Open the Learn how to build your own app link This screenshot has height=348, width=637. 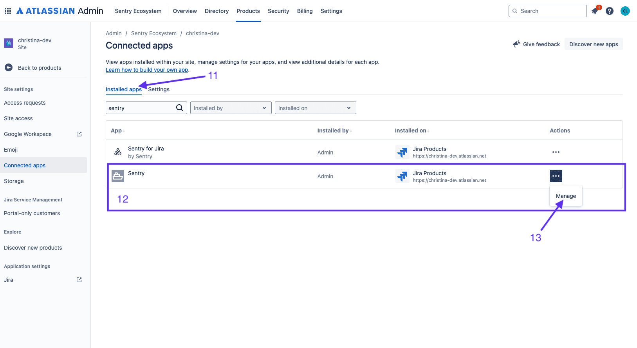tap(147, 70)
